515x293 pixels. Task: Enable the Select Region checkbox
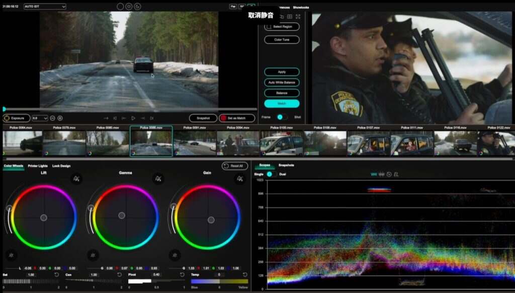[269, 27]
